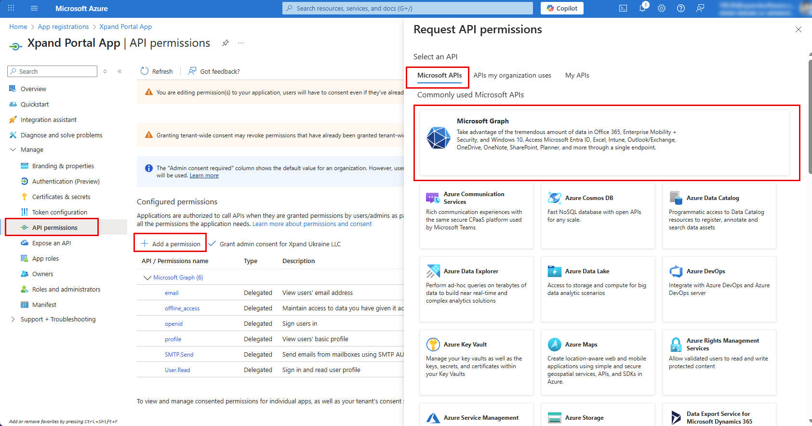Select the Azure Key Vault API card
The image size is (812, 426).
point(476,361)
